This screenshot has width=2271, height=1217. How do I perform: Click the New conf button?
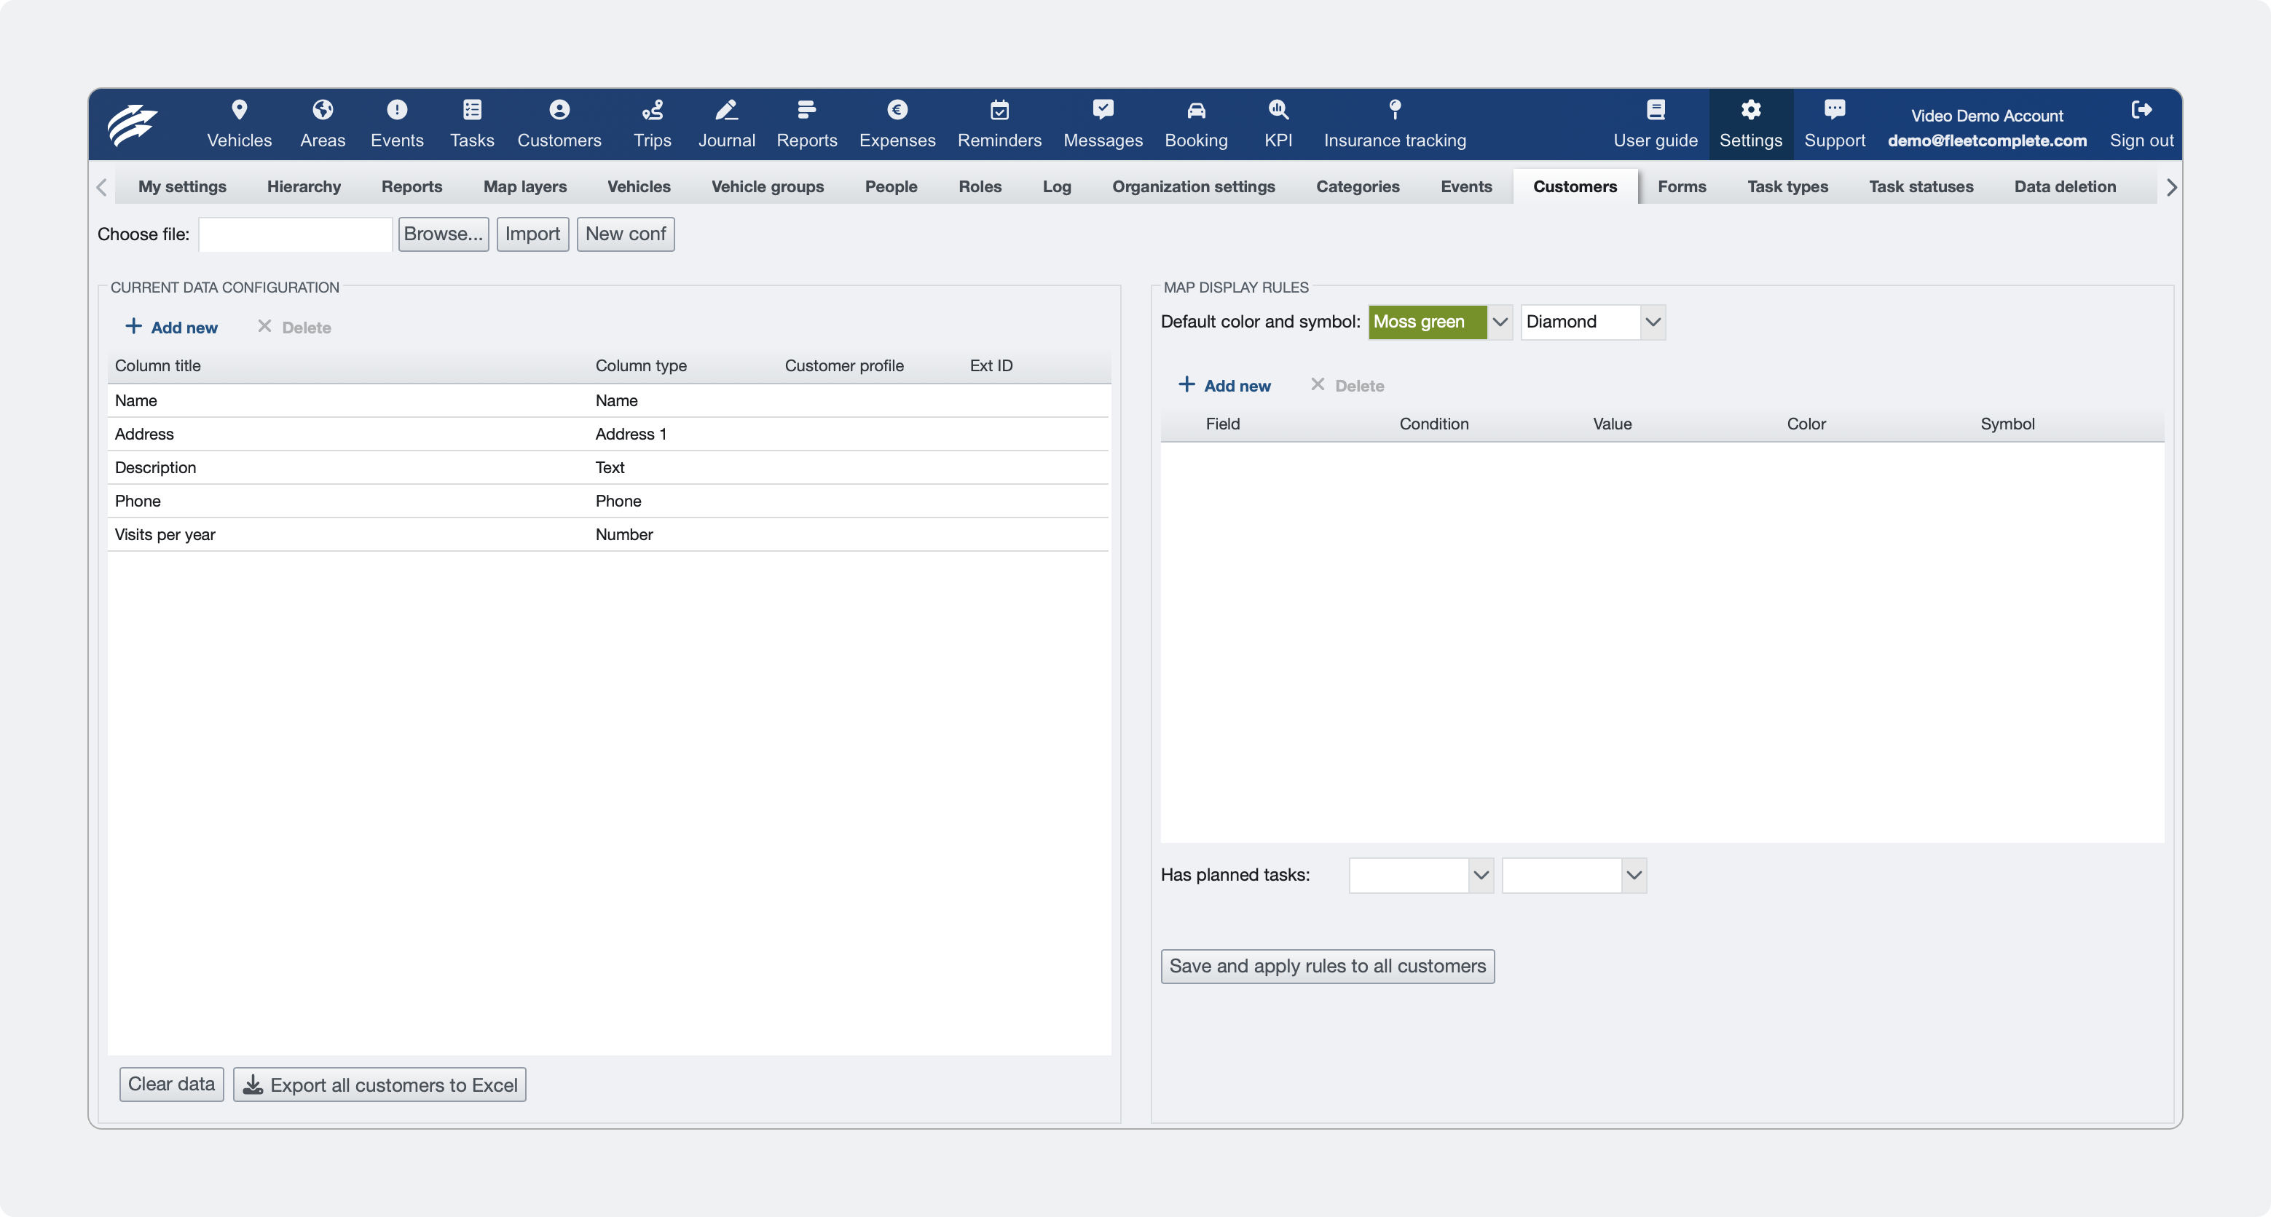click(626, 234)
